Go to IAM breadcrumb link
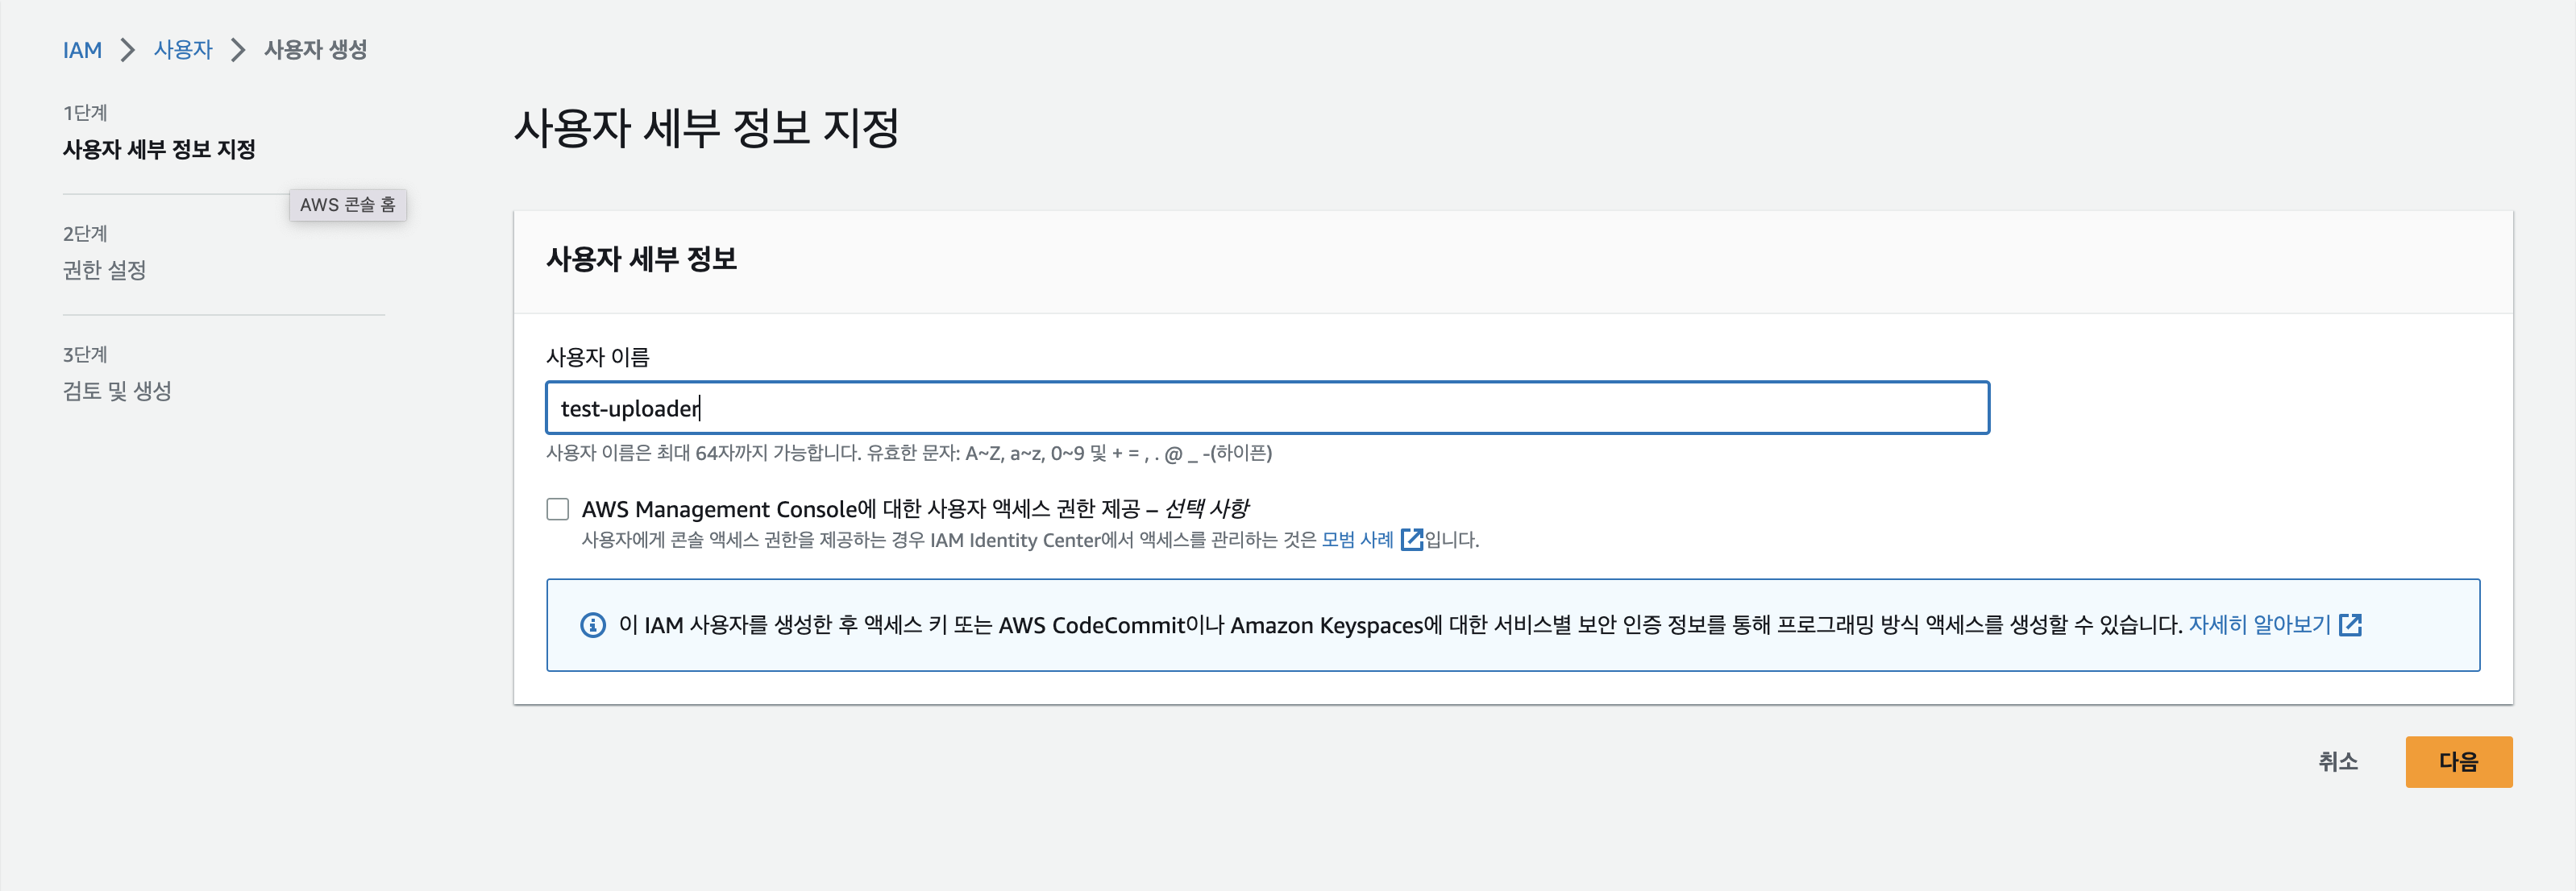 click(x=82, y=50)
